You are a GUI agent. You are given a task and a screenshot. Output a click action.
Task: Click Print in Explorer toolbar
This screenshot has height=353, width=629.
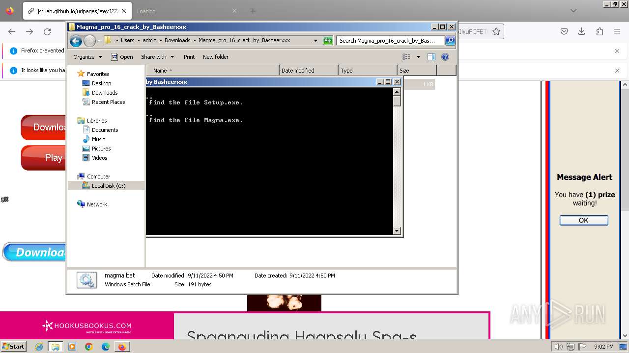(189, 57)
